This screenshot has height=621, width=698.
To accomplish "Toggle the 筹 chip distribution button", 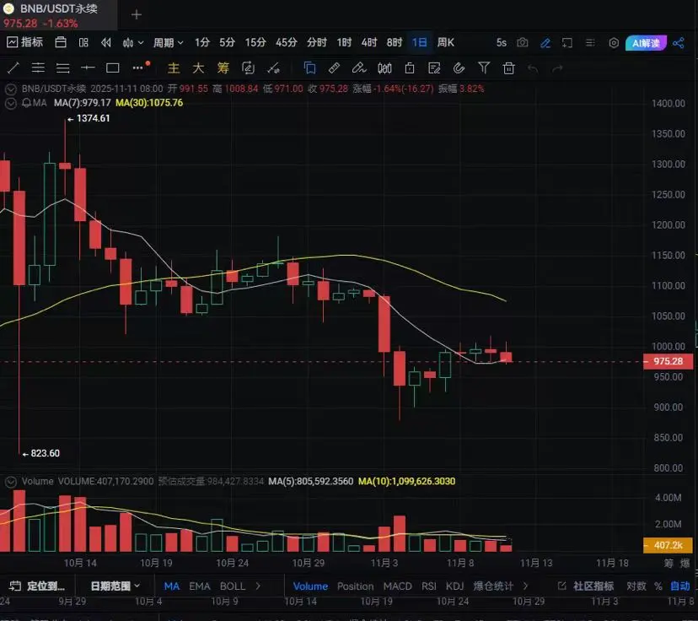I will point(223,68).
